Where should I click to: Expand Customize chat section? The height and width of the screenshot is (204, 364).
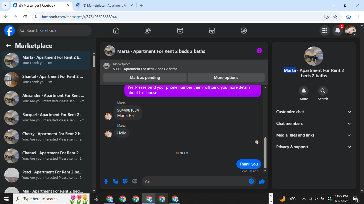(314, 112)
